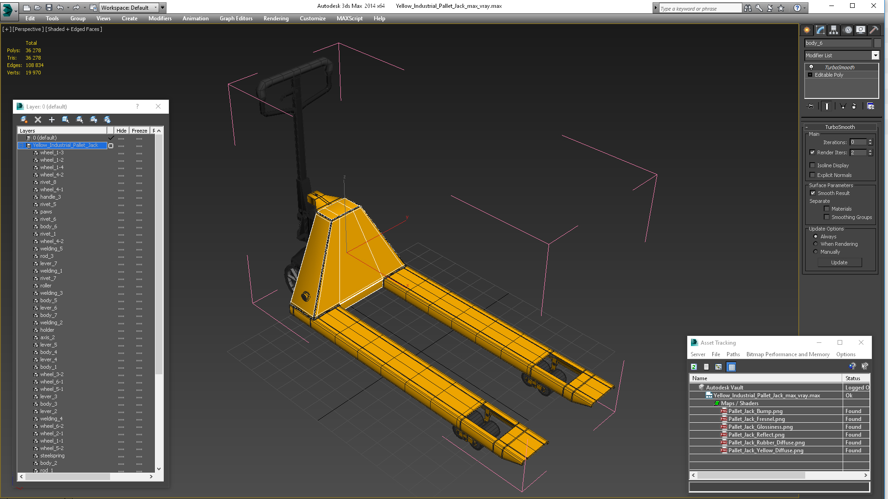The width and height of the screenshot is (888, 499).
Task: Open the Rendering menu
Action: coord(276,18)
